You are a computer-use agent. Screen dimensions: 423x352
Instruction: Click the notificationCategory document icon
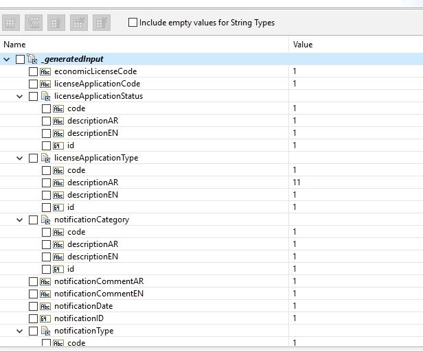pyautogui.click(x=46, y=220)
